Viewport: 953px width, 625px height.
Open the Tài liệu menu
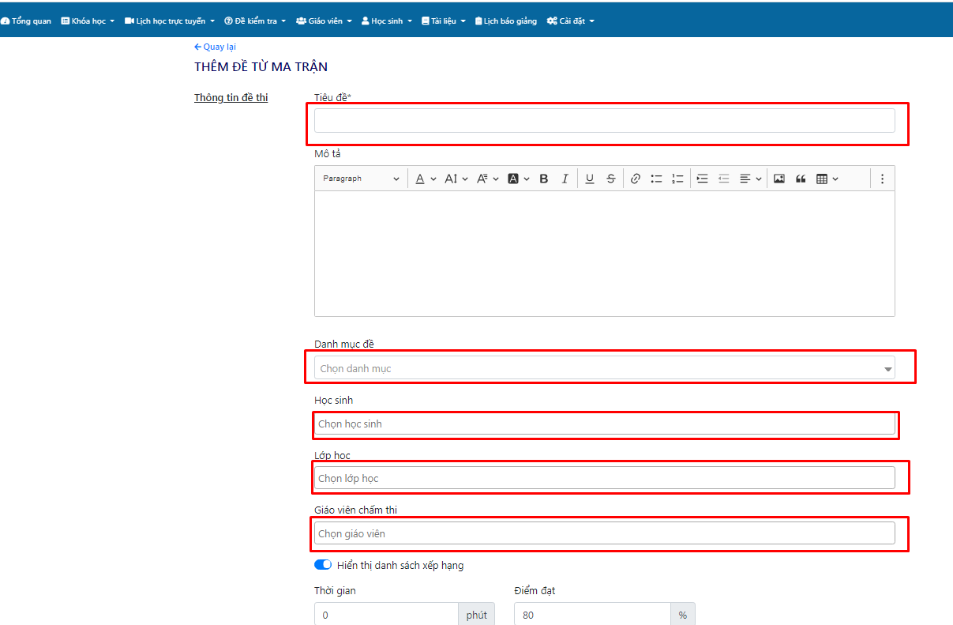click(x=444, y=21)
